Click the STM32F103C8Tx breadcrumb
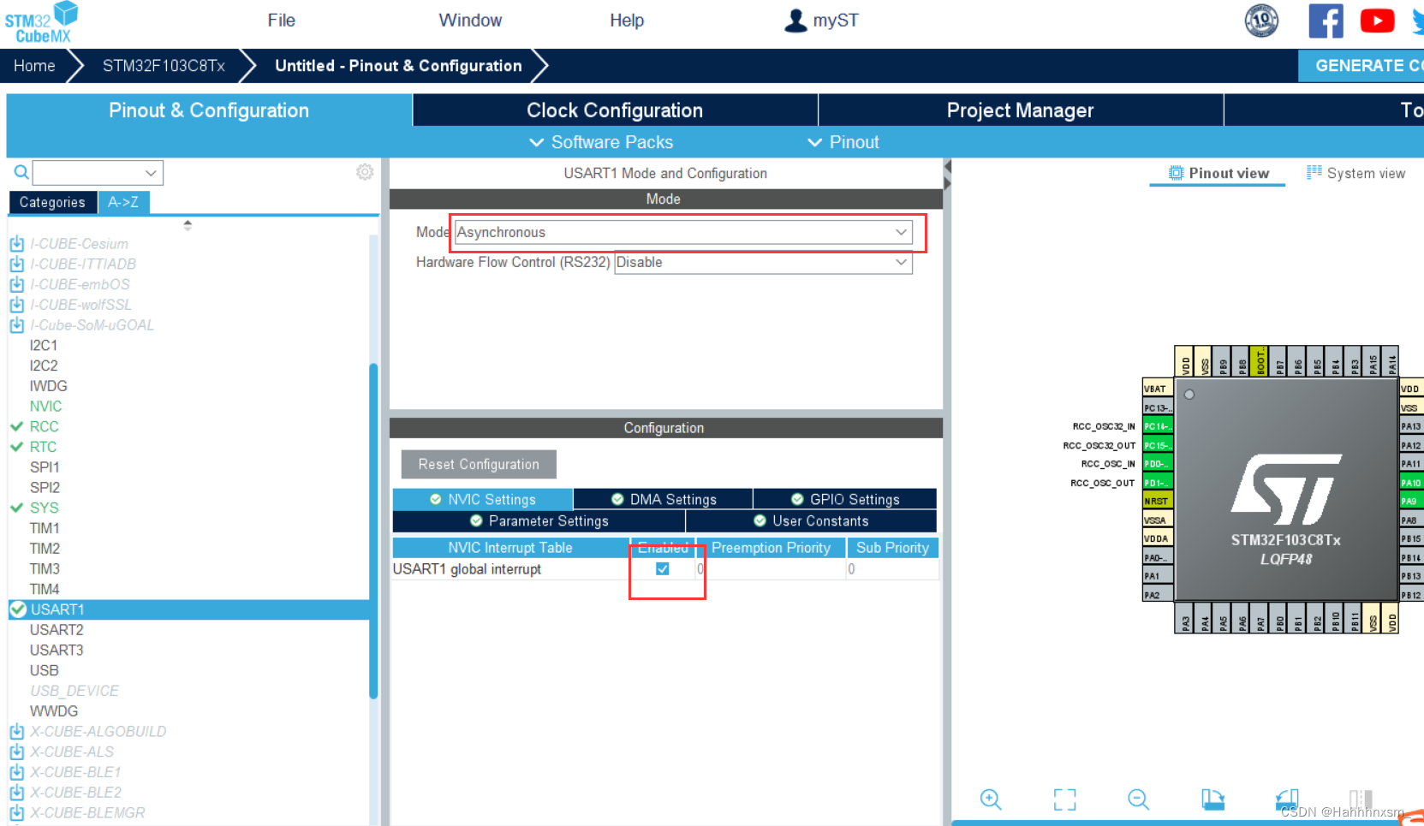Image resolution: width=1424 pixels, height=826 pixels. (x=164, y=66)
